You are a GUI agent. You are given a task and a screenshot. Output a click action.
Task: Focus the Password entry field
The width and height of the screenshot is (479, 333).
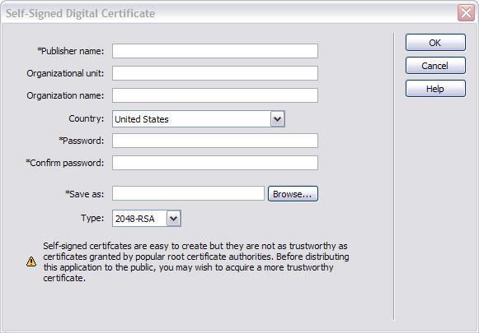(x=214, y=141)
